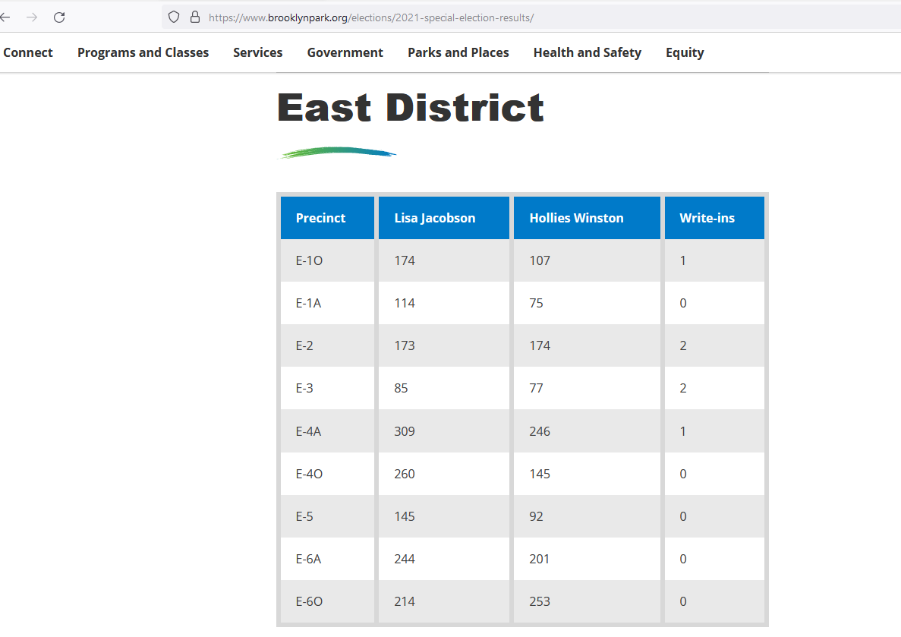Select precinct cell E-2

327,345
